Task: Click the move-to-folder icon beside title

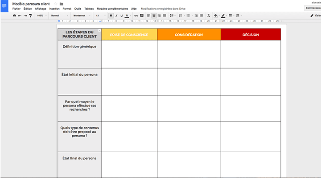Action: (x=62, y=4)
